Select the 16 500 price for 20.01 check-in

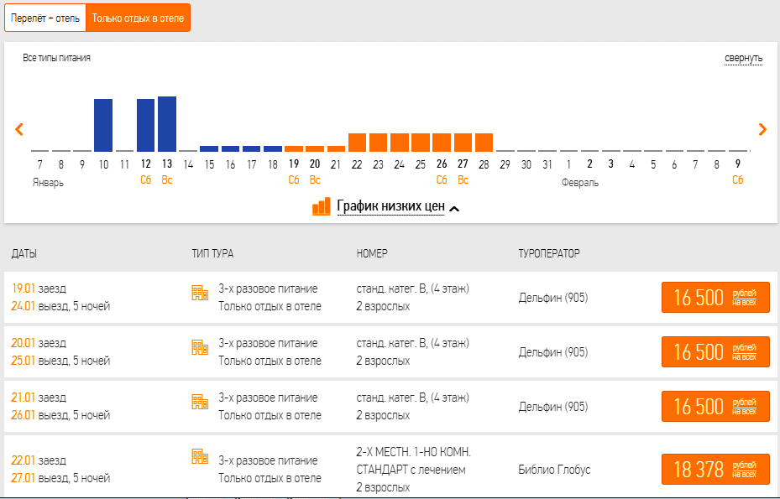[715, 352]
